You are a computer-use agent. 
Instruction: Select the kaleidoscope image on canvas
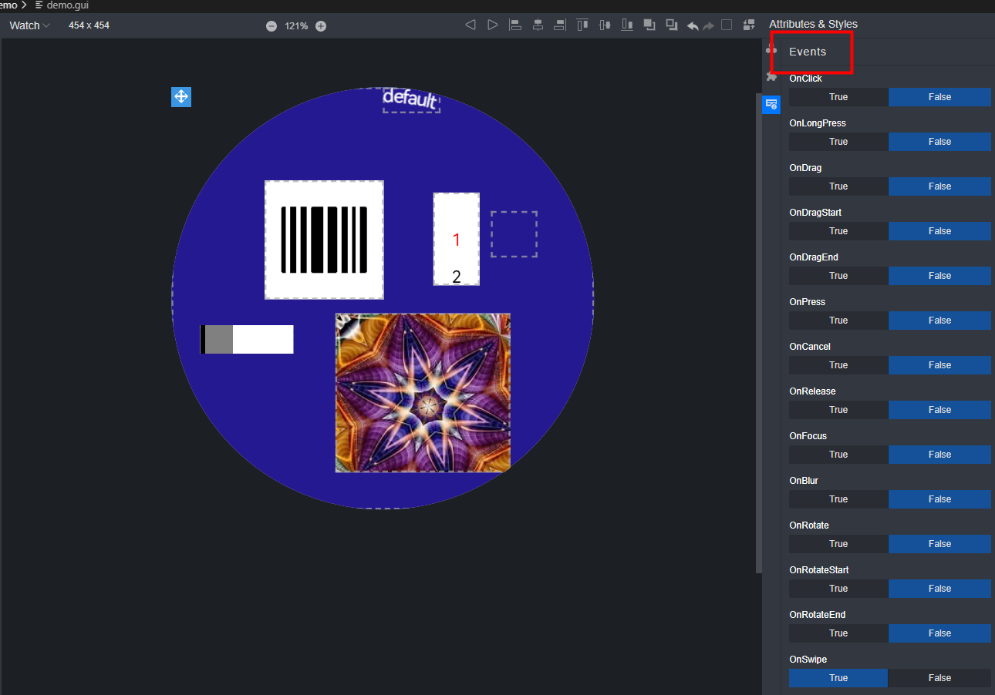point(423,392)
